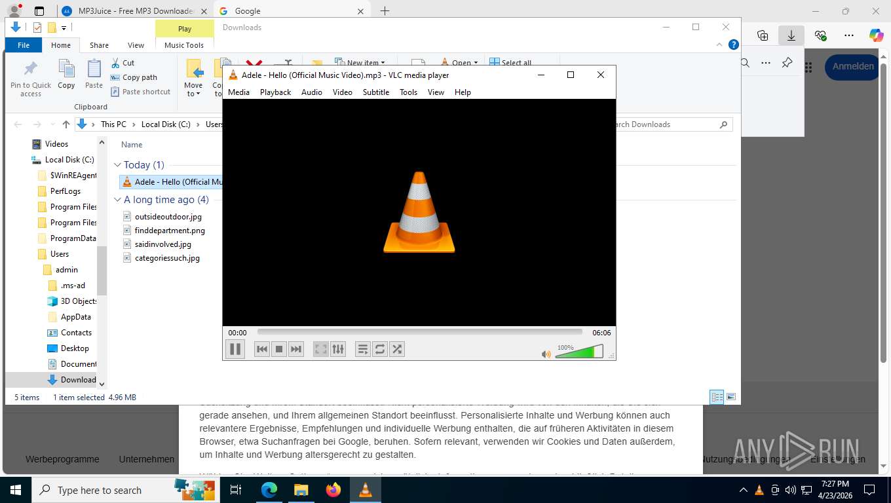Image resolution: width=891 pixels, height=503 pixels.
Task: Toggle remaining time on 06:06 label
Action: [x=601, y=333]
